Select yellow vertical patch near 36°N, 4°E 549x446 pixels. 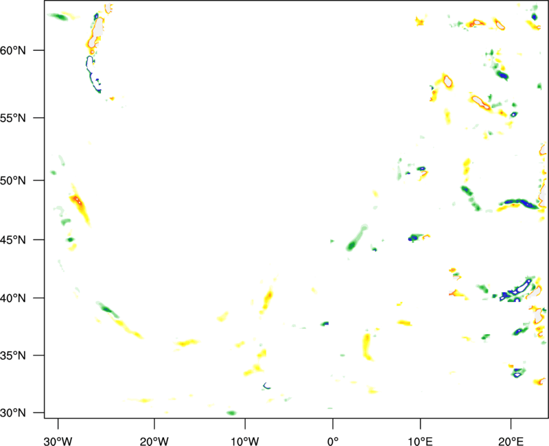[367, 345]
